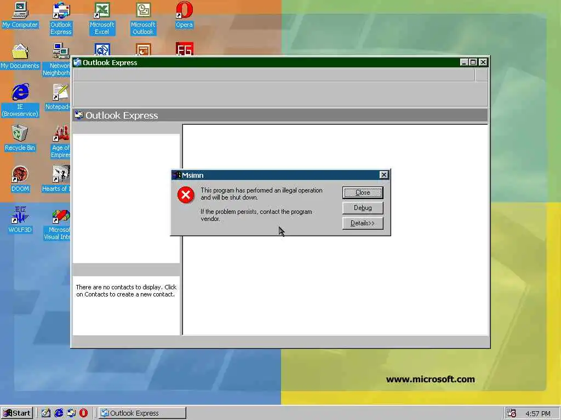The height and width of the screenshot is (420, 561).
Task: Launch Outlook Express from quick launch
Action: coord(71,413)
